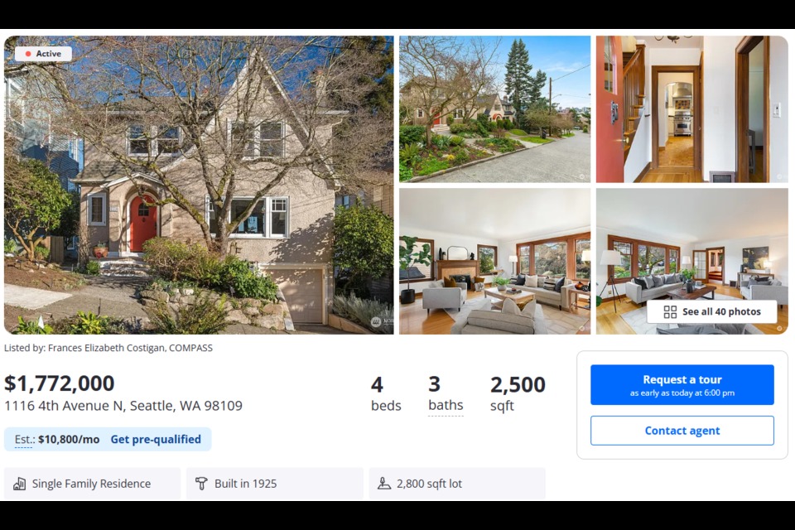Click the Active listing status badge
Image resolution: width=795 pixels, height=530 pixels.
pyautogui.click(x=43, y=54)
